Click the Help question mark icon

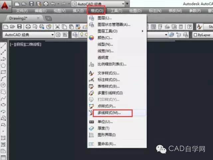(x=190, y=27)
